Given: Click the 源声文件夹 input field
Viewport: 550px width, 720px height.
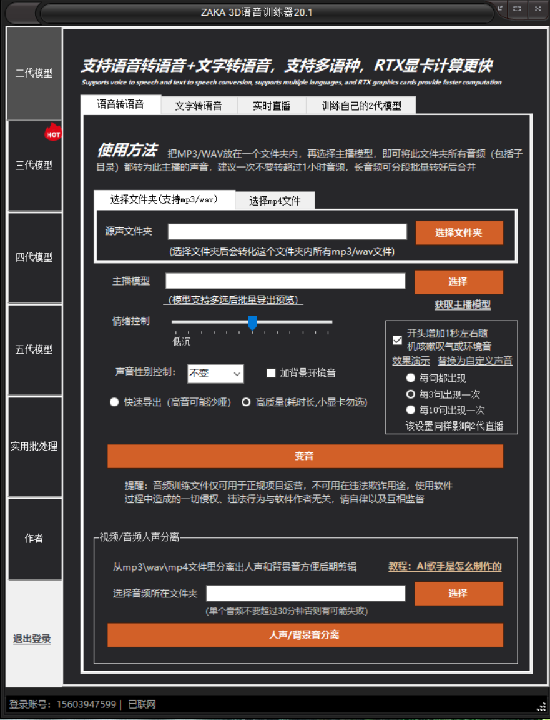Looking at the screenshot, I should pyautogui.click(x=287, y=232).
